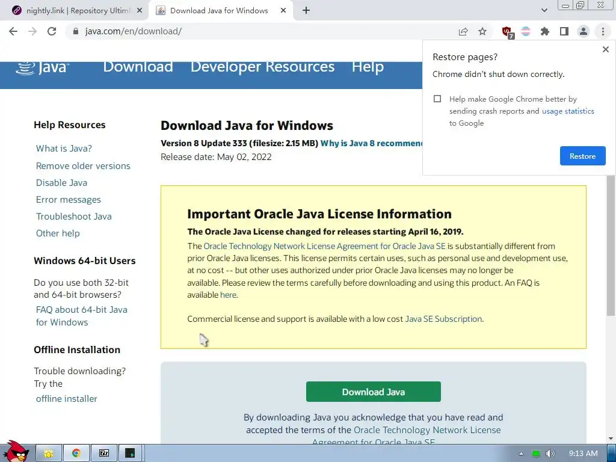Viewport: 616px width, 462px height.
Task: Click the Restore button
Action: (582, 156)
